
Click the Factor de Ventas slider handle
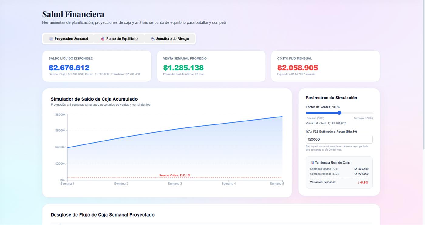click(339, 113)
